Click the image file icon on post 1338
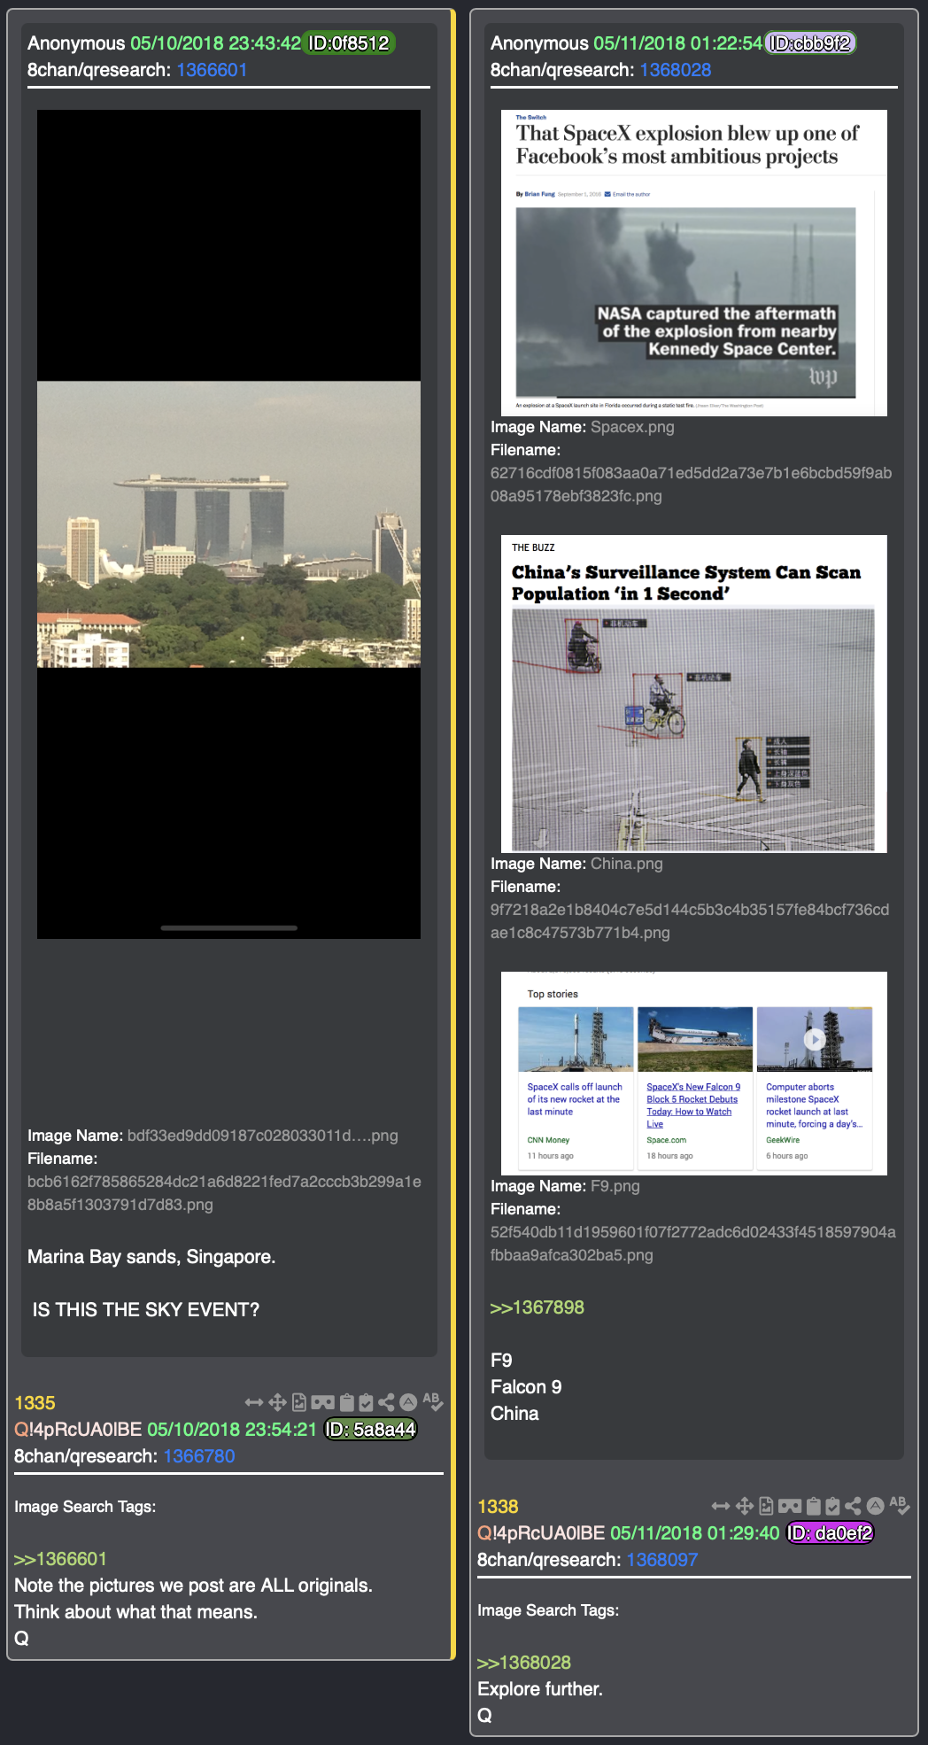 [x=766, y=1506]
